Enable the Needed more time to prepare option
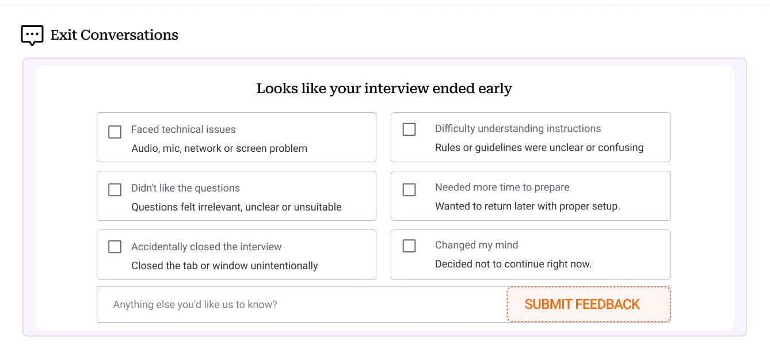Image resolution: width=770 pixels, height=352 pixels. point(409,189)
